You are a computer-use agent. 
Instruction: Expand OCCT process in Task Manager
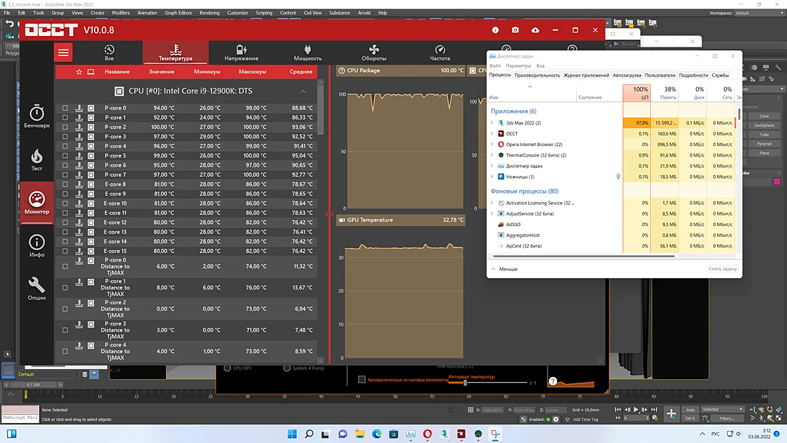(x=492, y=133)
